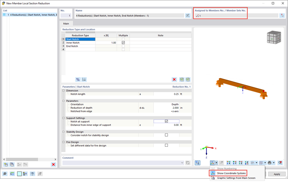
Task: Click the Apply button
Action: click(x=277, y=174)
